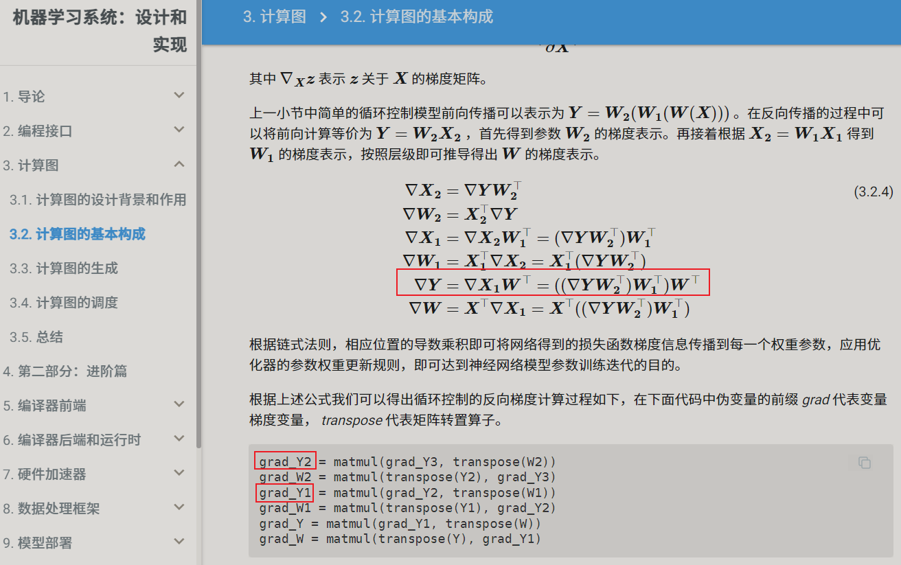Viewport: 901px width, 565px height.
Task: Expand the "6. 编译器后端和运行时" chapter
Action: [x=179, y=439]
